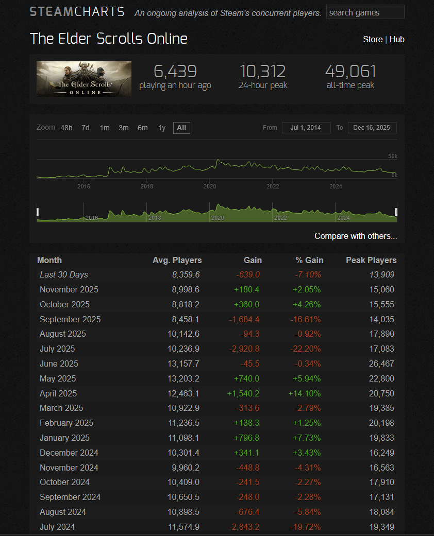
Task: Set chart zoom to 1y
Action: (162, 128)
